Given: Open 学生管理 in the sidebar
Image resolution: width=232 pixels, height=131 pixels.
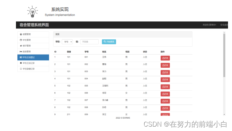Looking at the screenshot, I should tap(33, 40).
